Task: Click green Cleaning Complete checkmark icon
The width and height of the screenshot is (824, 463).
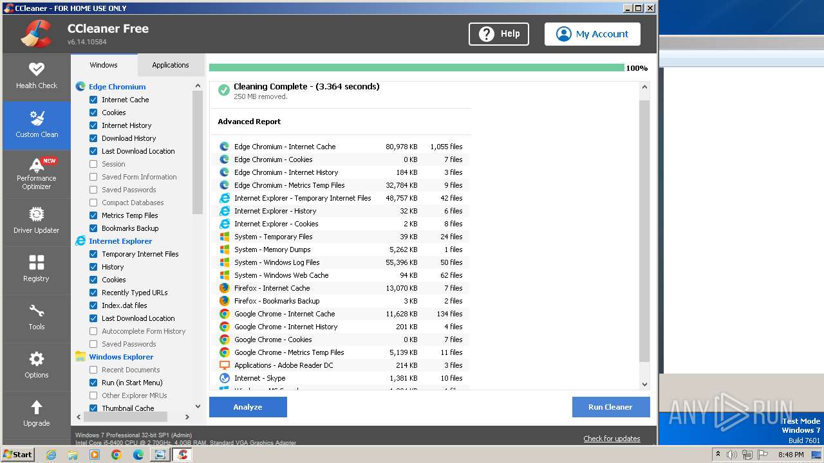Action: [223, 90]
